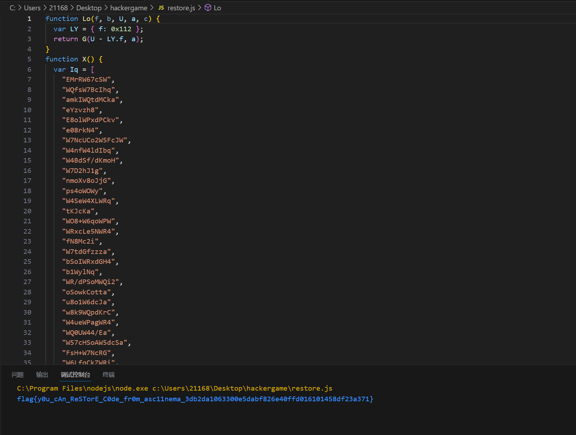The height and width of the screenshot is (435, 576).
Task: Click 'return' keyword on line 3
Action: click(x=66, y=39)
